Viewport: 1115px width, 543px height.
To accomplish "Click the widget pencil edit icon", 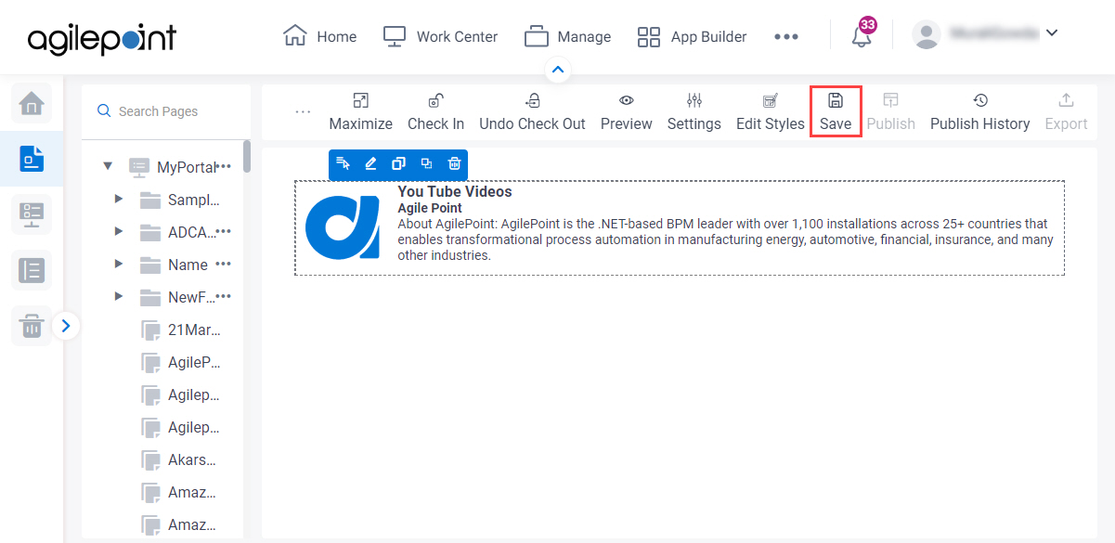I will pos(370,163).
